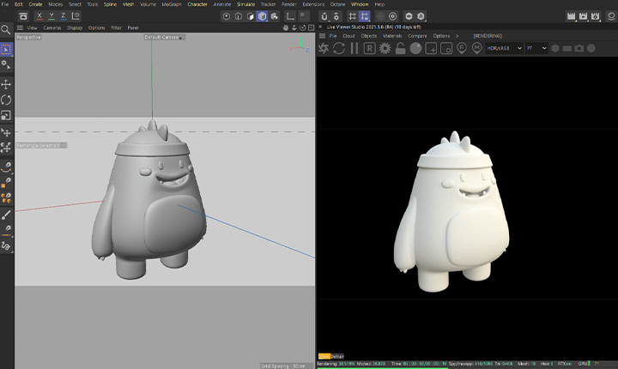Click the Live Viewer render progress bar
Image resolution: width=618 pixels, height=369 pixels.
[x=382, y=368]
